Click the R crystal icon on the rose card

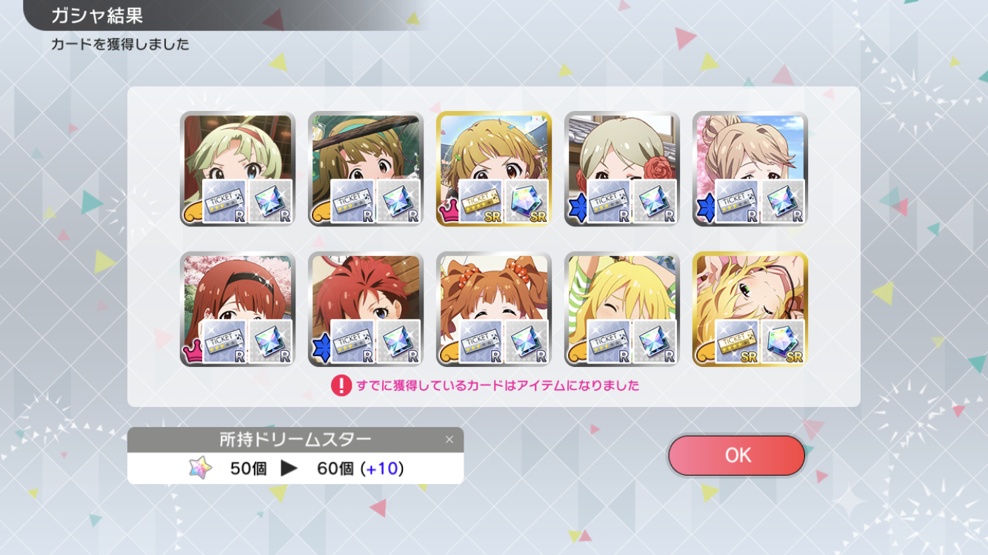tap(655, 202)
